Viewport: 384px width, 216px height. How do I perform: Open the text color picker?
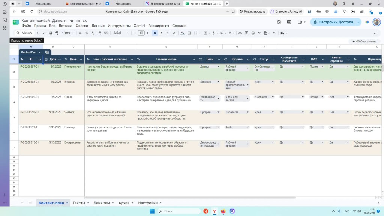[x=174, y=33]
